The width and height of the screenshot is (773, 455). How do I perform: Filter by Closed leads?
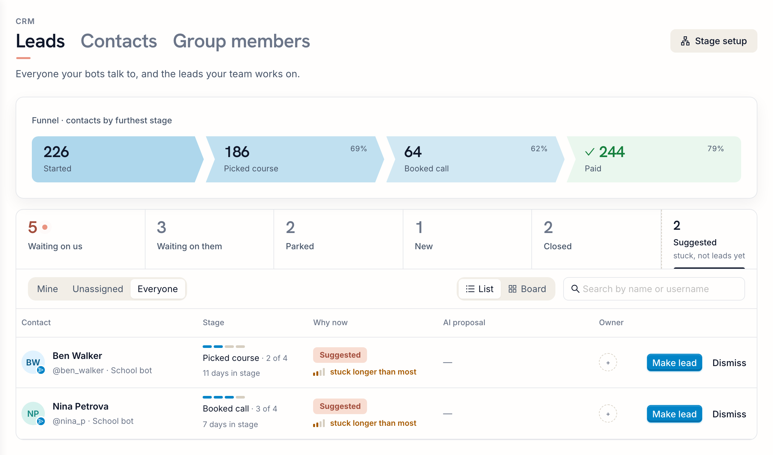pos(596,239)
